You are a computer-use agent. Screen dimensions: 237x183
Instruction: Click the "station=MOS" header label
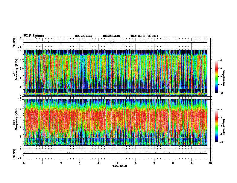[111, 36]
